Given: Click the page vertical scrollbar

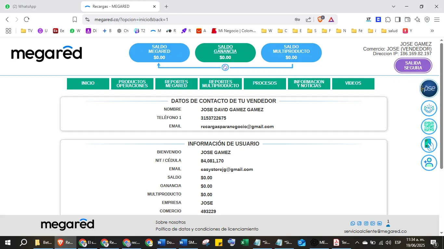Looking at the screenshot, I should tap(441, 105).
